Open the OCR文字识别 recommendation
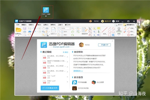The width and height of the screenshot is (150, 100). (x=80, y=88)
